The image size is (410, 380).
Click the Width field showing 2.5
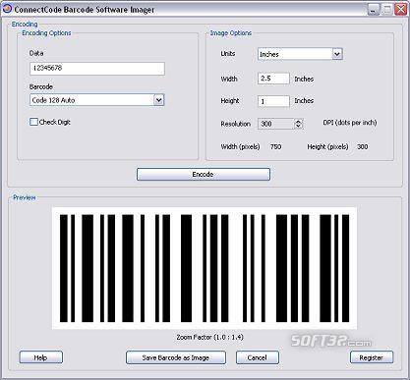[x=273, y=79]
